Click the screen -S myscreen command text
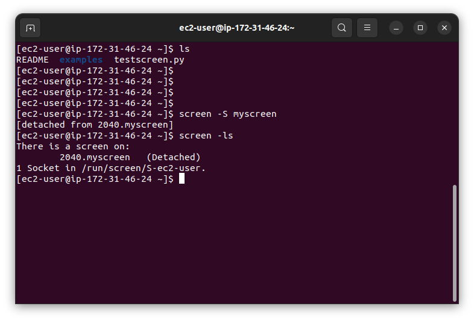The image size is (474, 321). coord(227,114)
